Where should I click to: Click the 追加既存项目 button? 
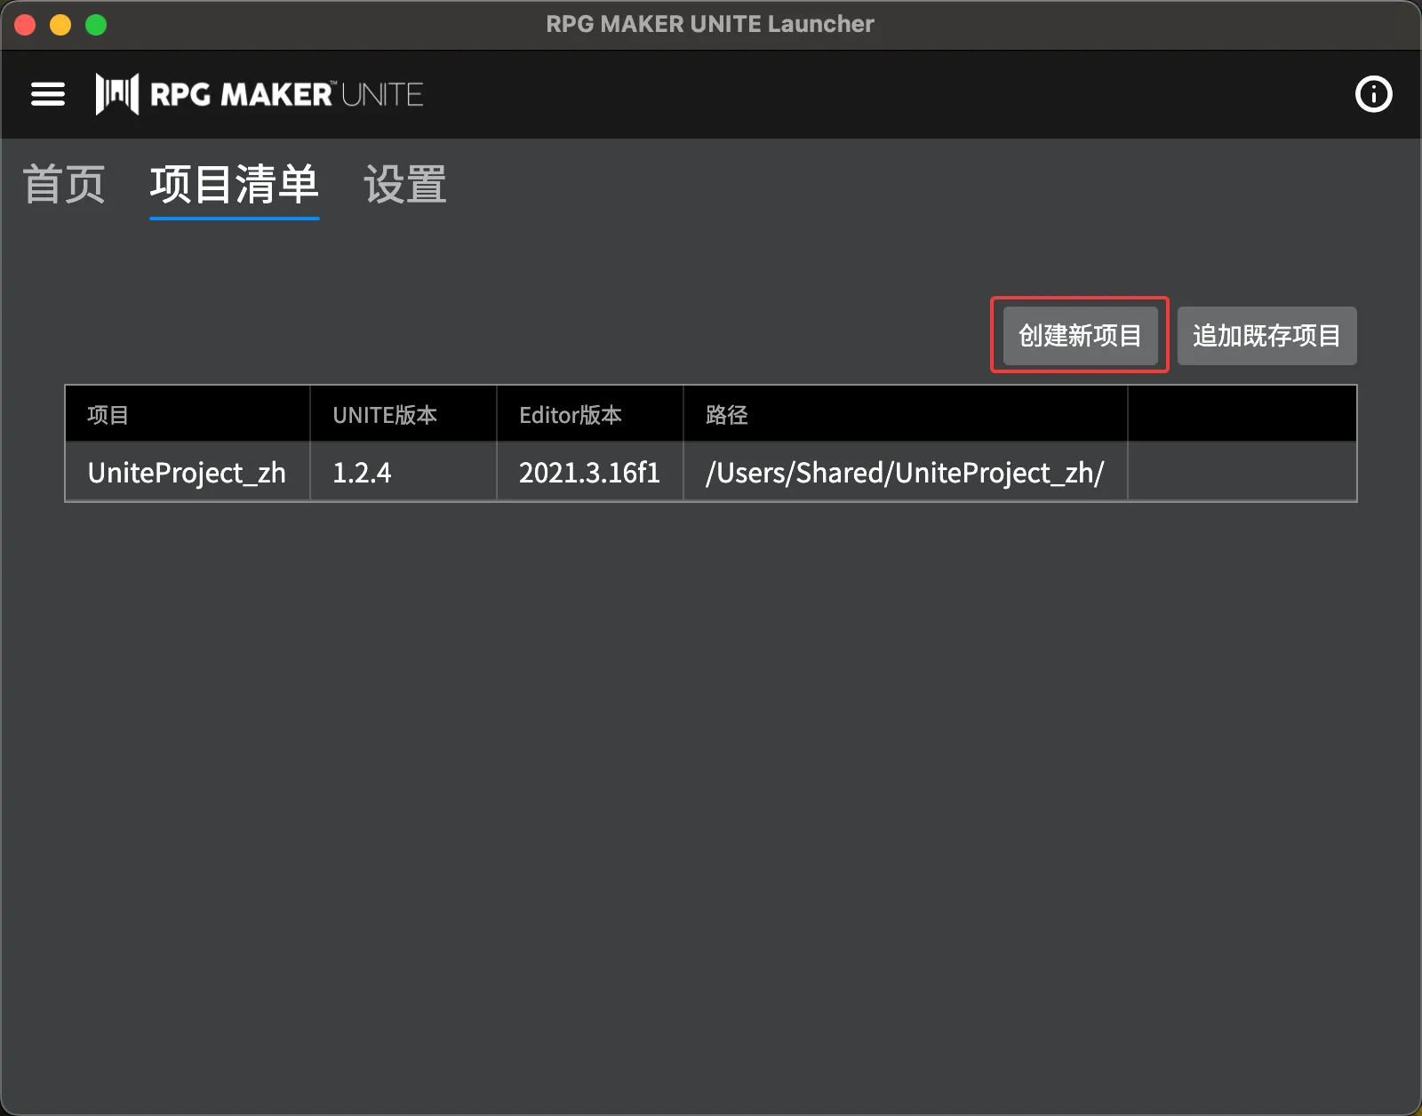coord(1266,336)
